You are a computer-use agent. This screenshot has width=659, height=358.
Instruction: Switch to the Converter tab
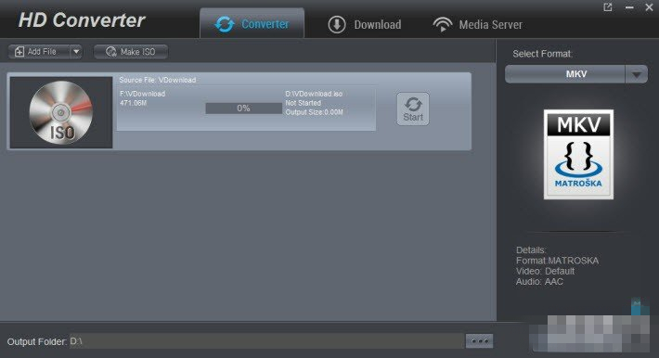(x=252, y=23)
